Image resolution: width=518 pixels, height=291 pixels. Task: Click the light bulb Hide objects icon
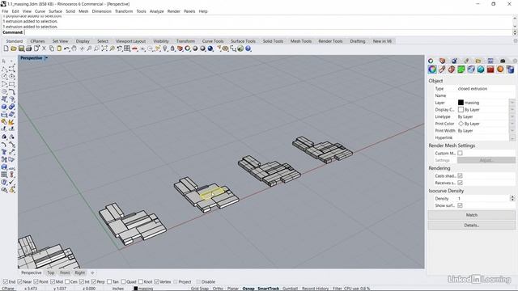point(165,48)
